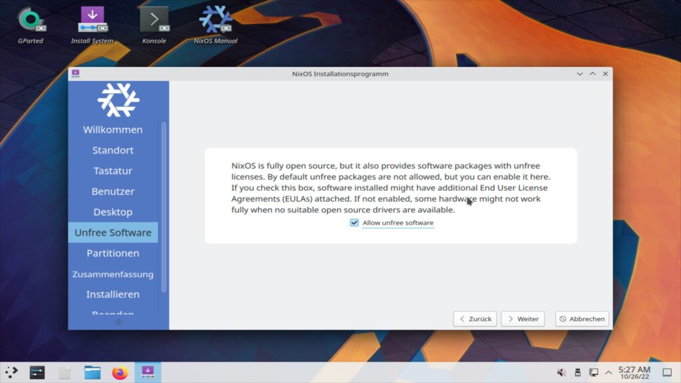The width and height of the screenshot is (681, 383).
Task: Expand the hidden system tray icons
Action: 609,372
